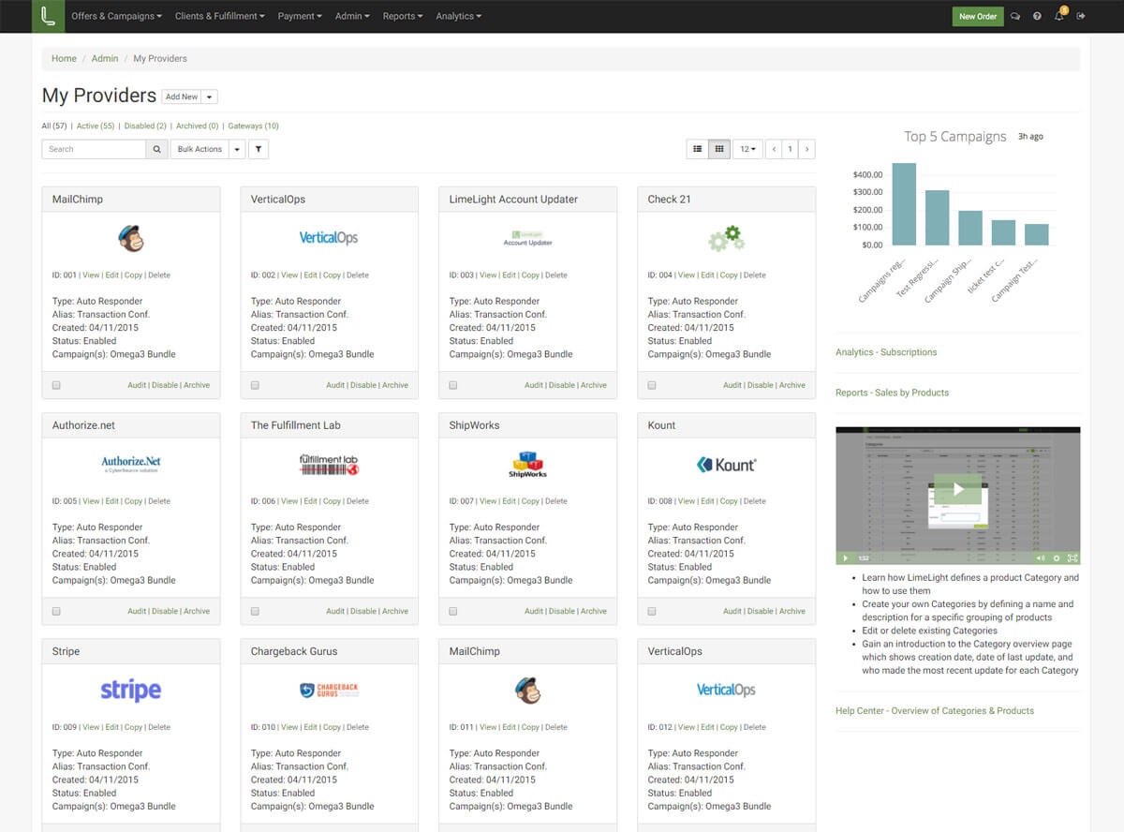Click the LimeLight logo in top bar

point(48,16)
